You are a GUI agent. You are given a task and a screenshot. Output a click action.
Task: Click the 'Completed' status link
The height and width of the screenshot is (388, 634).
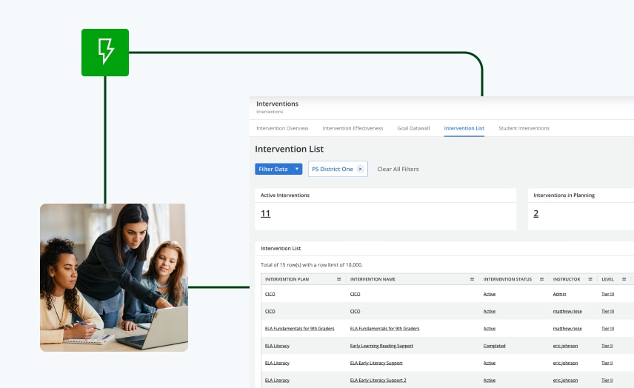coord(494,346)
